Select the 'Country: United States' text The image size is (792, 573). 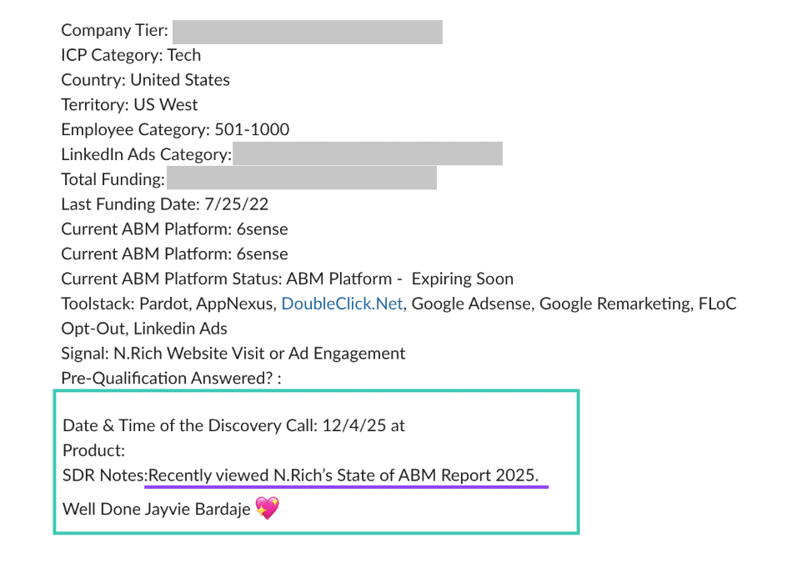coord(145,81)
